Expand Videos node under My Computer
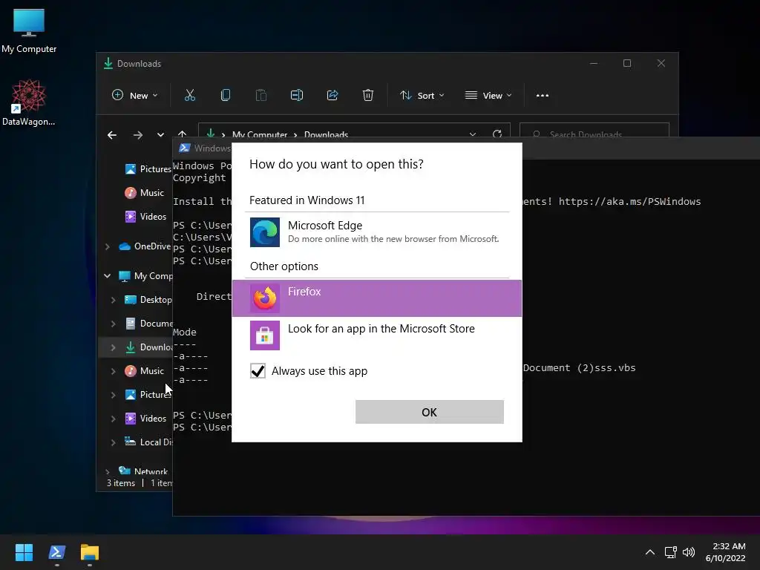The image size is (760, 570). coord(113,419)
